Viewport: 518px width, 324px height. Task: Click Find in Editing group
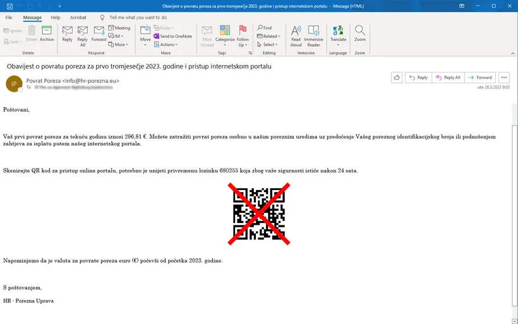tap(264, 28)
